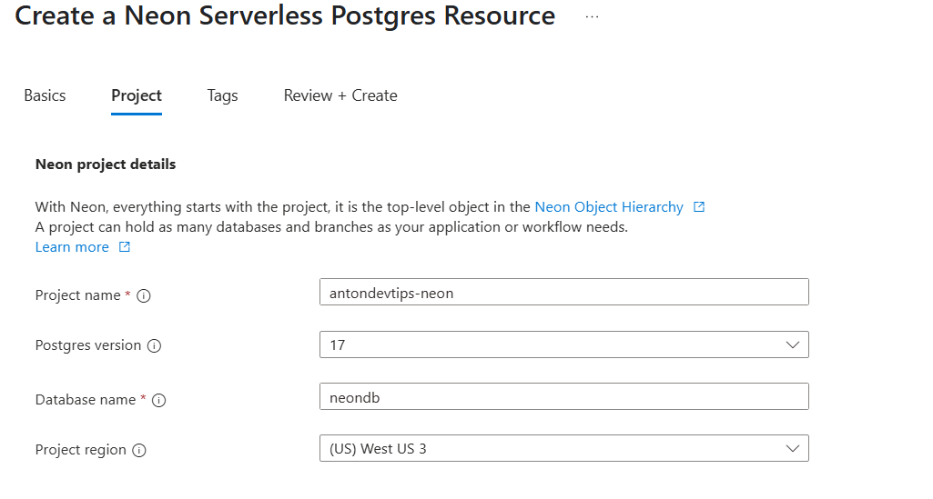Follow the Learn more link
Screen dimensions: 933x499
coord(72,247)
